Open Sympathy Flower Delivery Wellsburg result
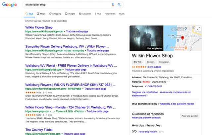212x135 pixels. coord(67,46)
